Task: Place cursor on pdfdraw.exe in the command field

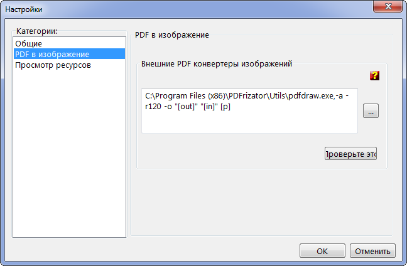Action: pyautogui.click(x=314, y=96)
